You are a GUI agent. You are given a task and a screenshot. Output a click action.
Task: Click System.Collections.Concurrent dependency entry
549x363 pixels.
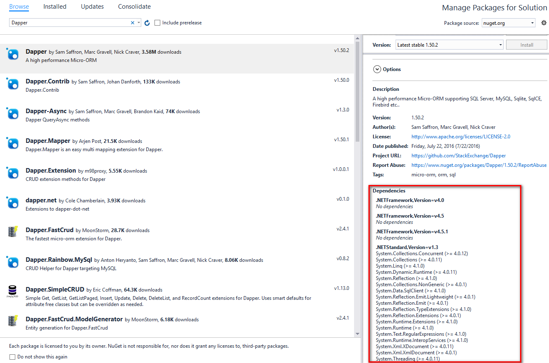422,254
